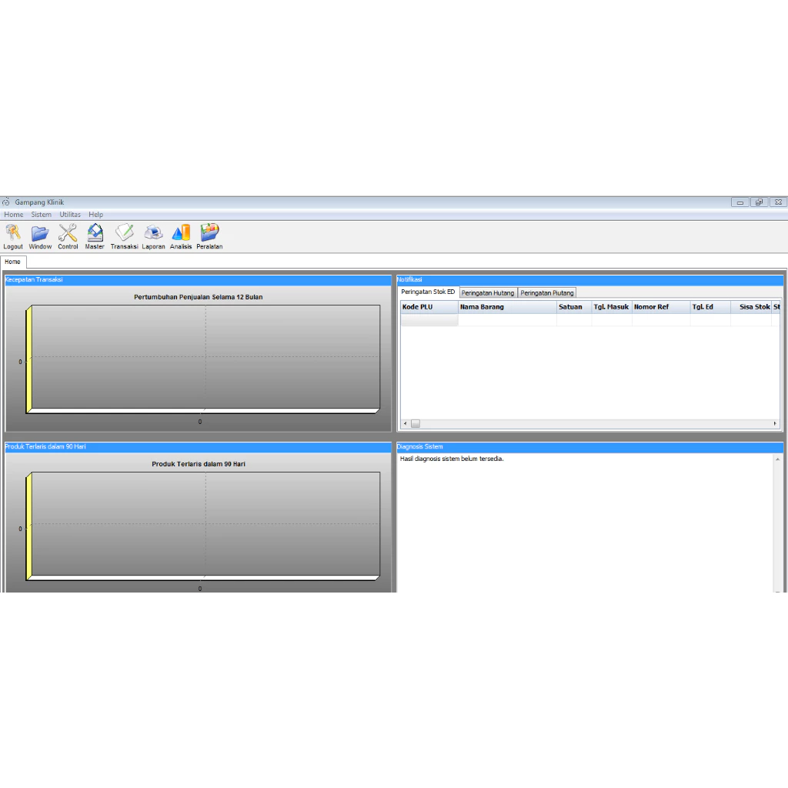The height and width of the screenshot is (788, 788).
Task: Click the Logout keys icon
Action: 13,233
